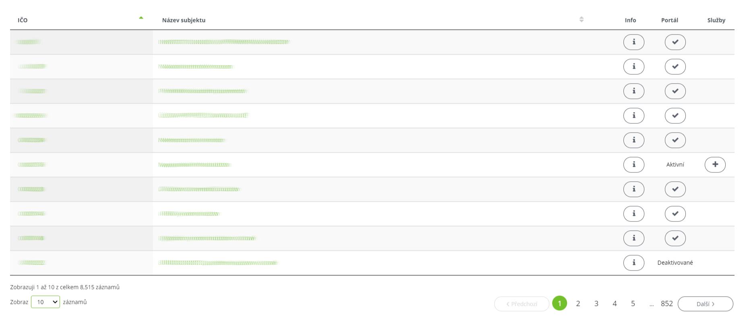The height and width of the screenshot is (320, 747).
Task: Sort by IČO column arrow
Action: 141,18
